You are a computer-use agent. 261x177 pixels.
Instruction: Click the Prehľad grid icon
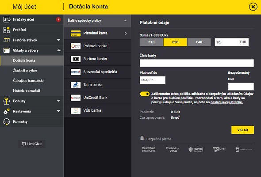(7, 30)
